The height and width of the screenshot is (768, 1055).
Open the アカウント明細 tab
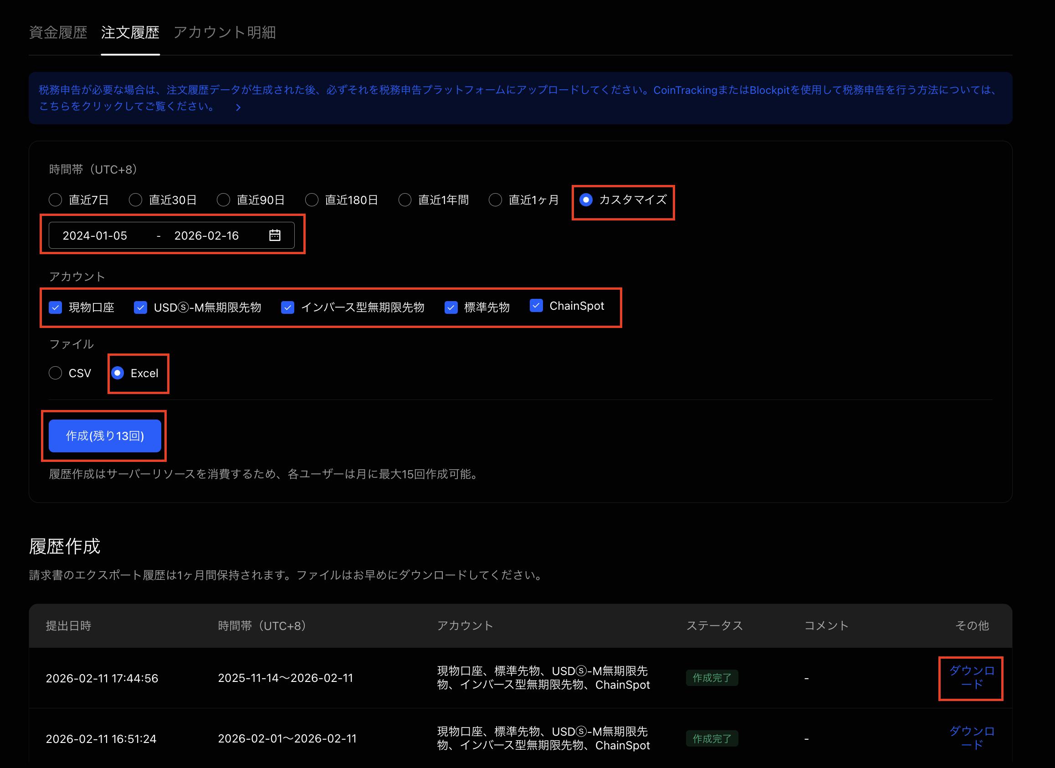224,32
